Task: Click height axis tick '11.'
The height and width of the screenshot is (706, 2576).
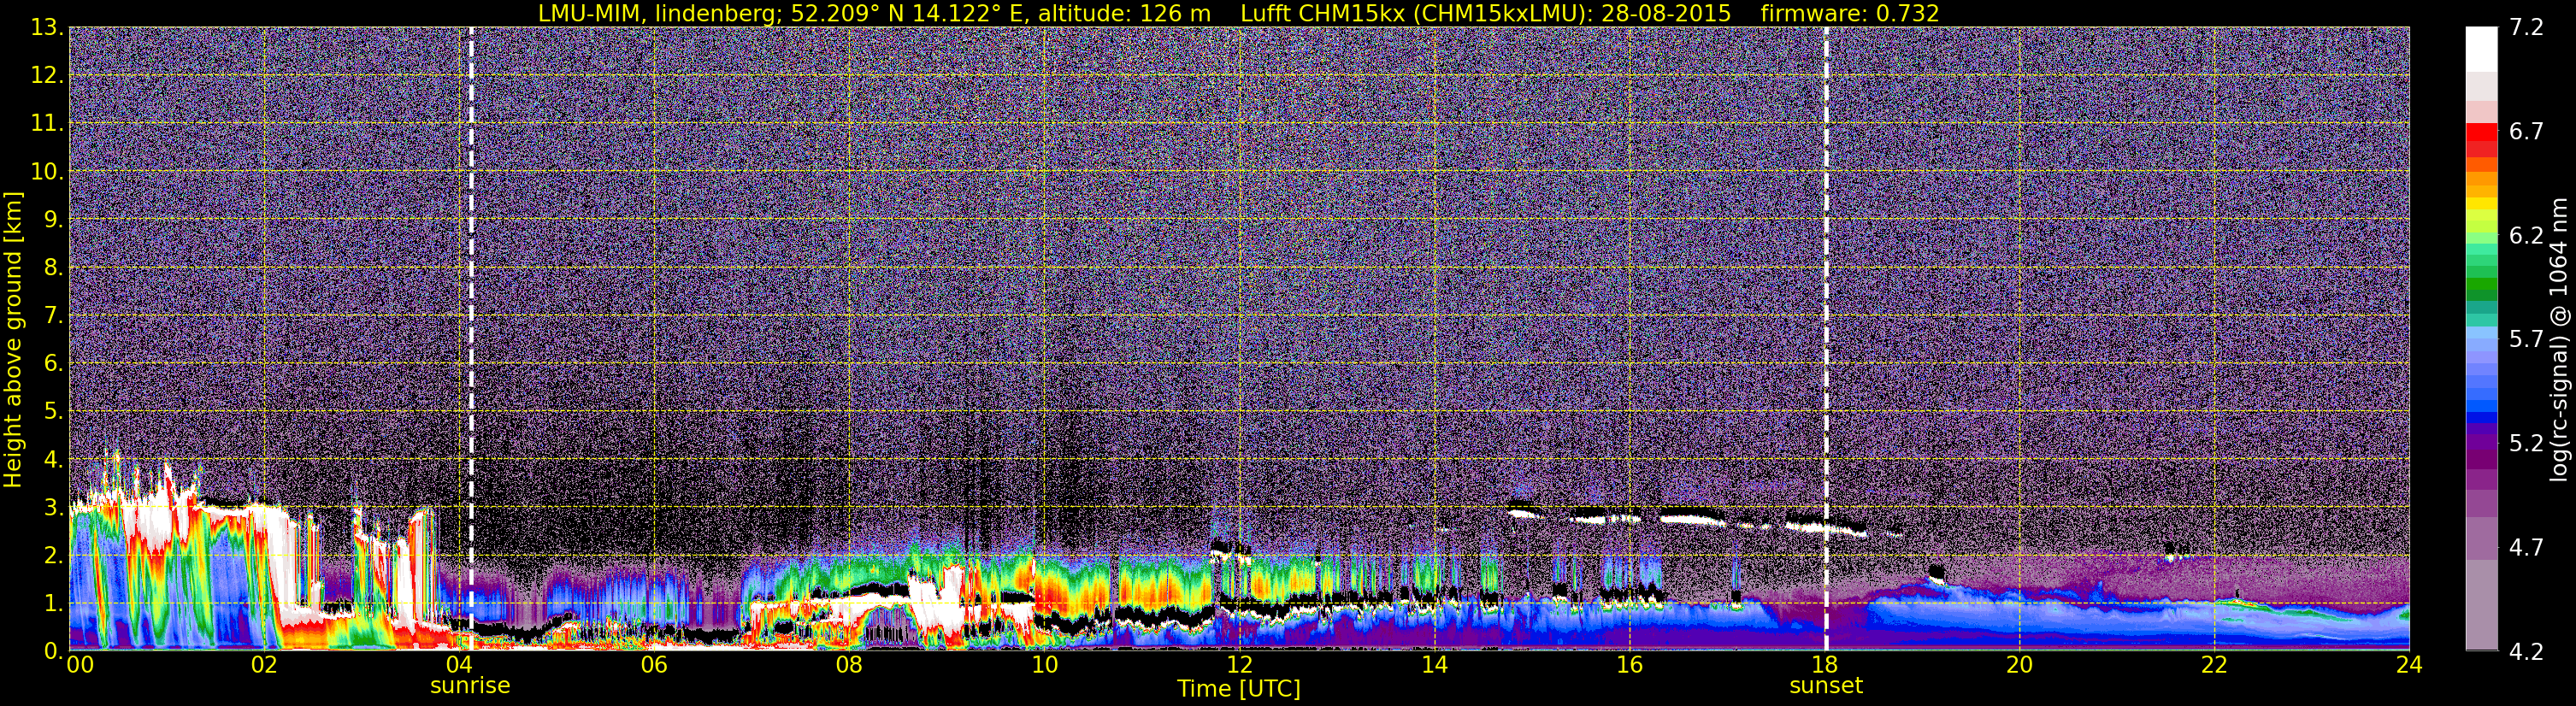Action: point(47,124)
